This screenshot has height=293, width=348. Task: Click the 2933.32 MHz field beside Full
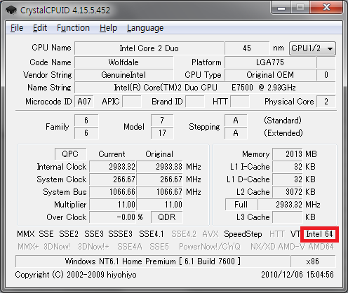[280, 205]
